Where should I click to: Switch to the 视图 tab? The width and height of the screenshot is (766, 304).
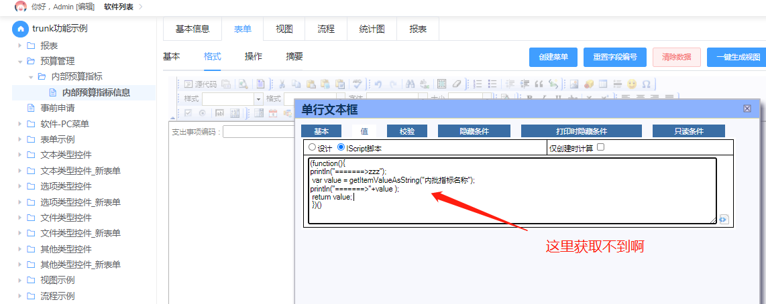click(x=284, y=29)
